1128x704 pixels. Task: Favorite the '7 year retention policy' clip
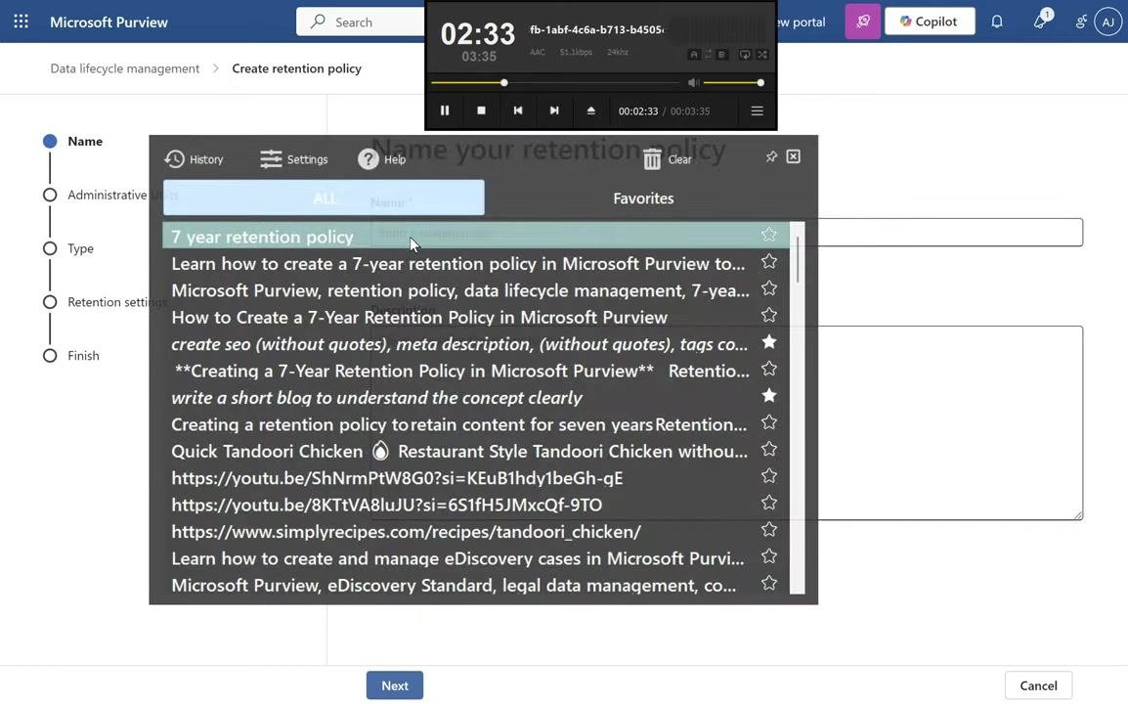tap(769, 235)
